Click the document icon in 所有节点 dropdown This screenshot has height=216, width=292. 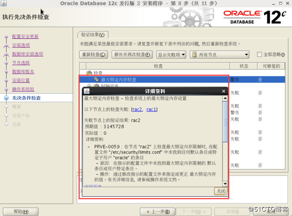pyautogui.click(x=194, y=55)
